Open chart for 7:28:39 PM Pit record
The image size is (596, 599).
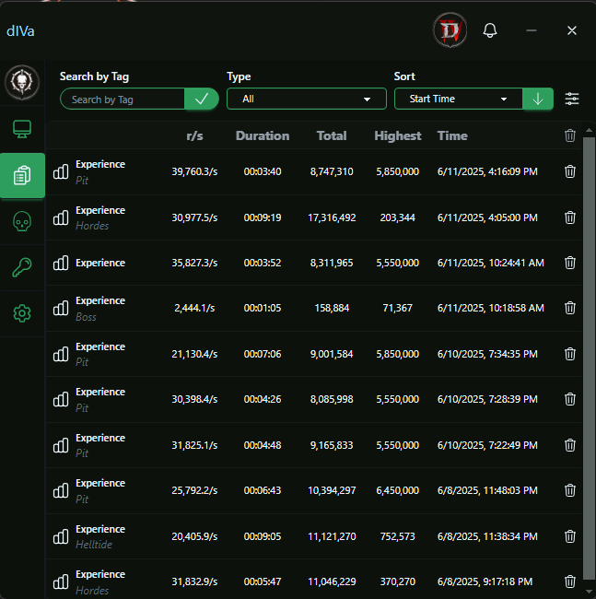click(x=61, y=400)
